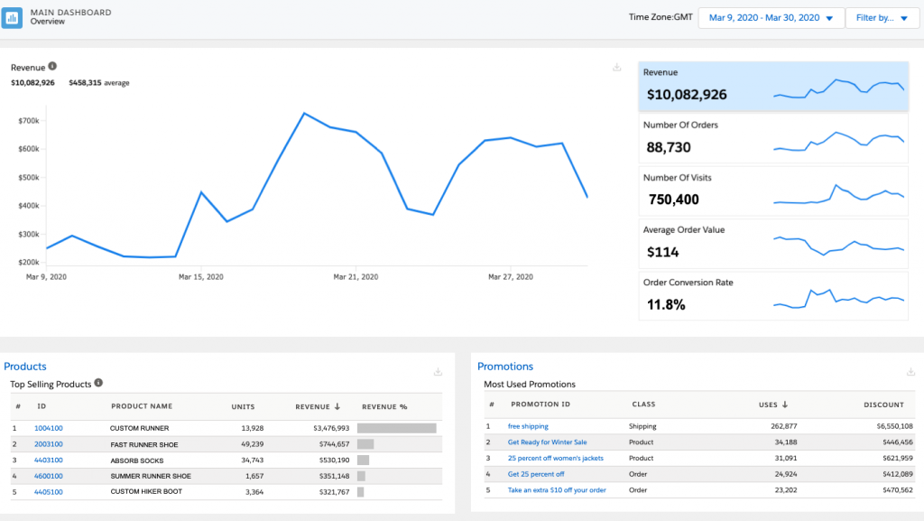Viewport: 924px width, 521px height.
Task: Open product ID 1004100 link
Action: (x=49, y=428)
